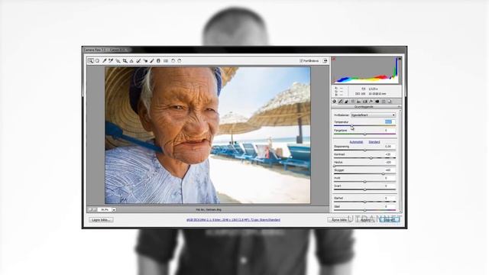Select the Red Eye Removal tool

tap(145, 61)
